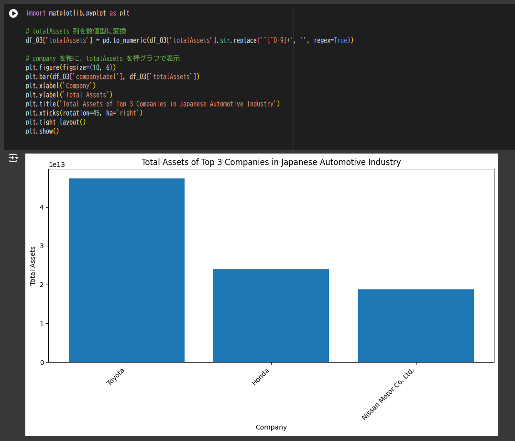Run the matplotlib code cell
Screen dimensions: 515x441
(13, 13)
